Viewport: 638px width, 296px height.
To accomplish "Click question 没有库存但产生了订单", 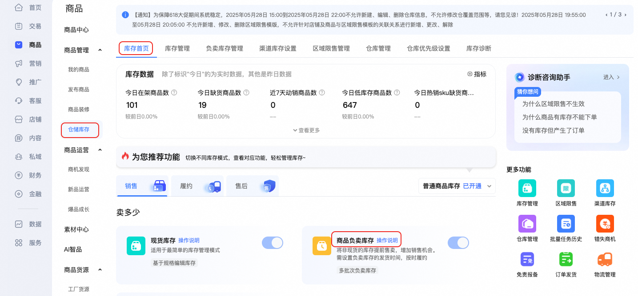I will click(x=553, y=130).
